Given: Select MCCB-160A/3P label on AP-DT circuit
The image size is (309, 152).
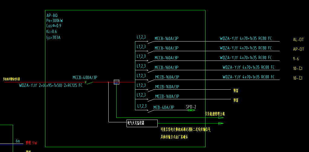Looking at the screenshot, I should coord(166,48).
